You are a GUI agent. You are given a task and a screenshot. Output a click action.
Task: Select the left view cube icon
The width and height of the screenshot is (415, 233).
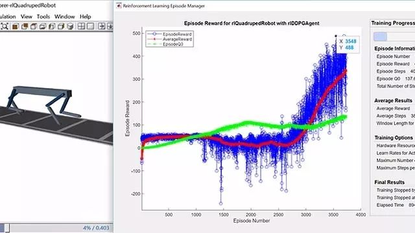coord(52,27)
